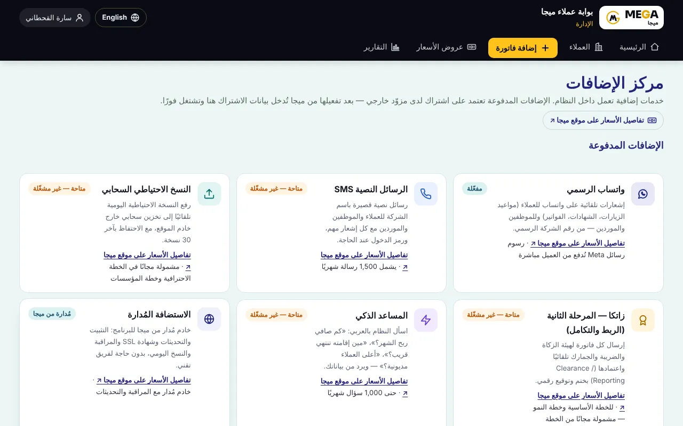The image size is (683, 426).
Task: Open the الرئيسية navigation item
Action: pyautogui.click(x=639, y=47)
